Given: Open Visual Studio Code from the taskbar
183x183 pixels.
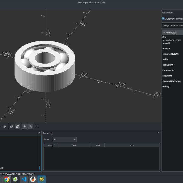Looking at the screenshot, I should click(x=24, y=179).
